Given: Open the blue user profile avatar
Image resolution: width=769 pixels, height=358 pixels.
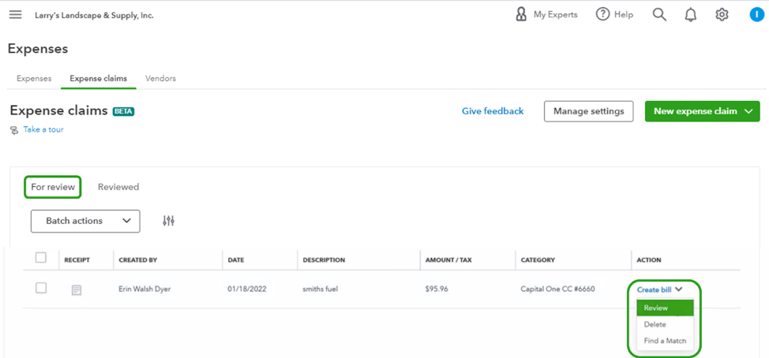Looking at the screenshot, I should (756, 15).
